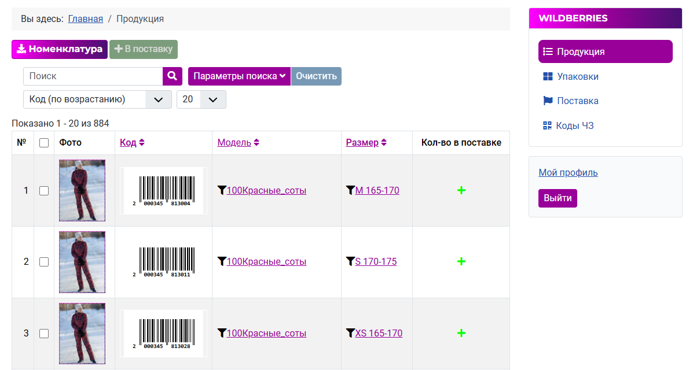Go to 'Коды ЧЗ' sidebar item
Screen dimensions: 693x370
(574, 125)
